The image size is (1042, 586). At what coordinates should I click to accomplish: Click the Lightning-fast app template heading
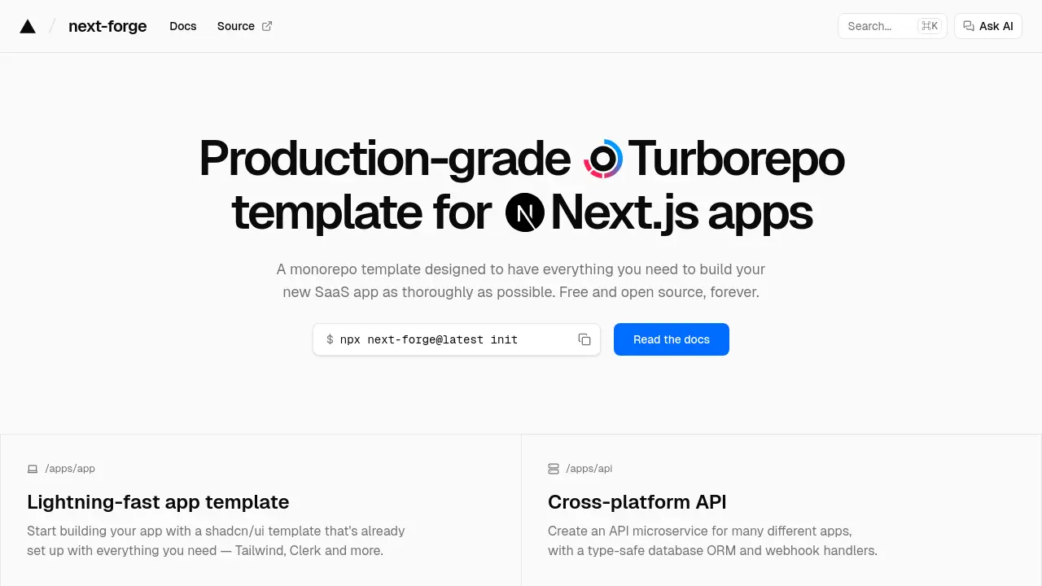pos(158,502)
